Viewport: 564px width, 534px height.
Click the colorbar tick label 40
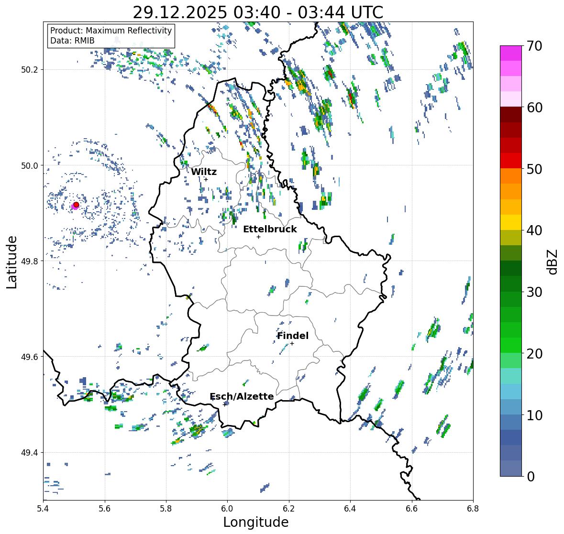534,230
